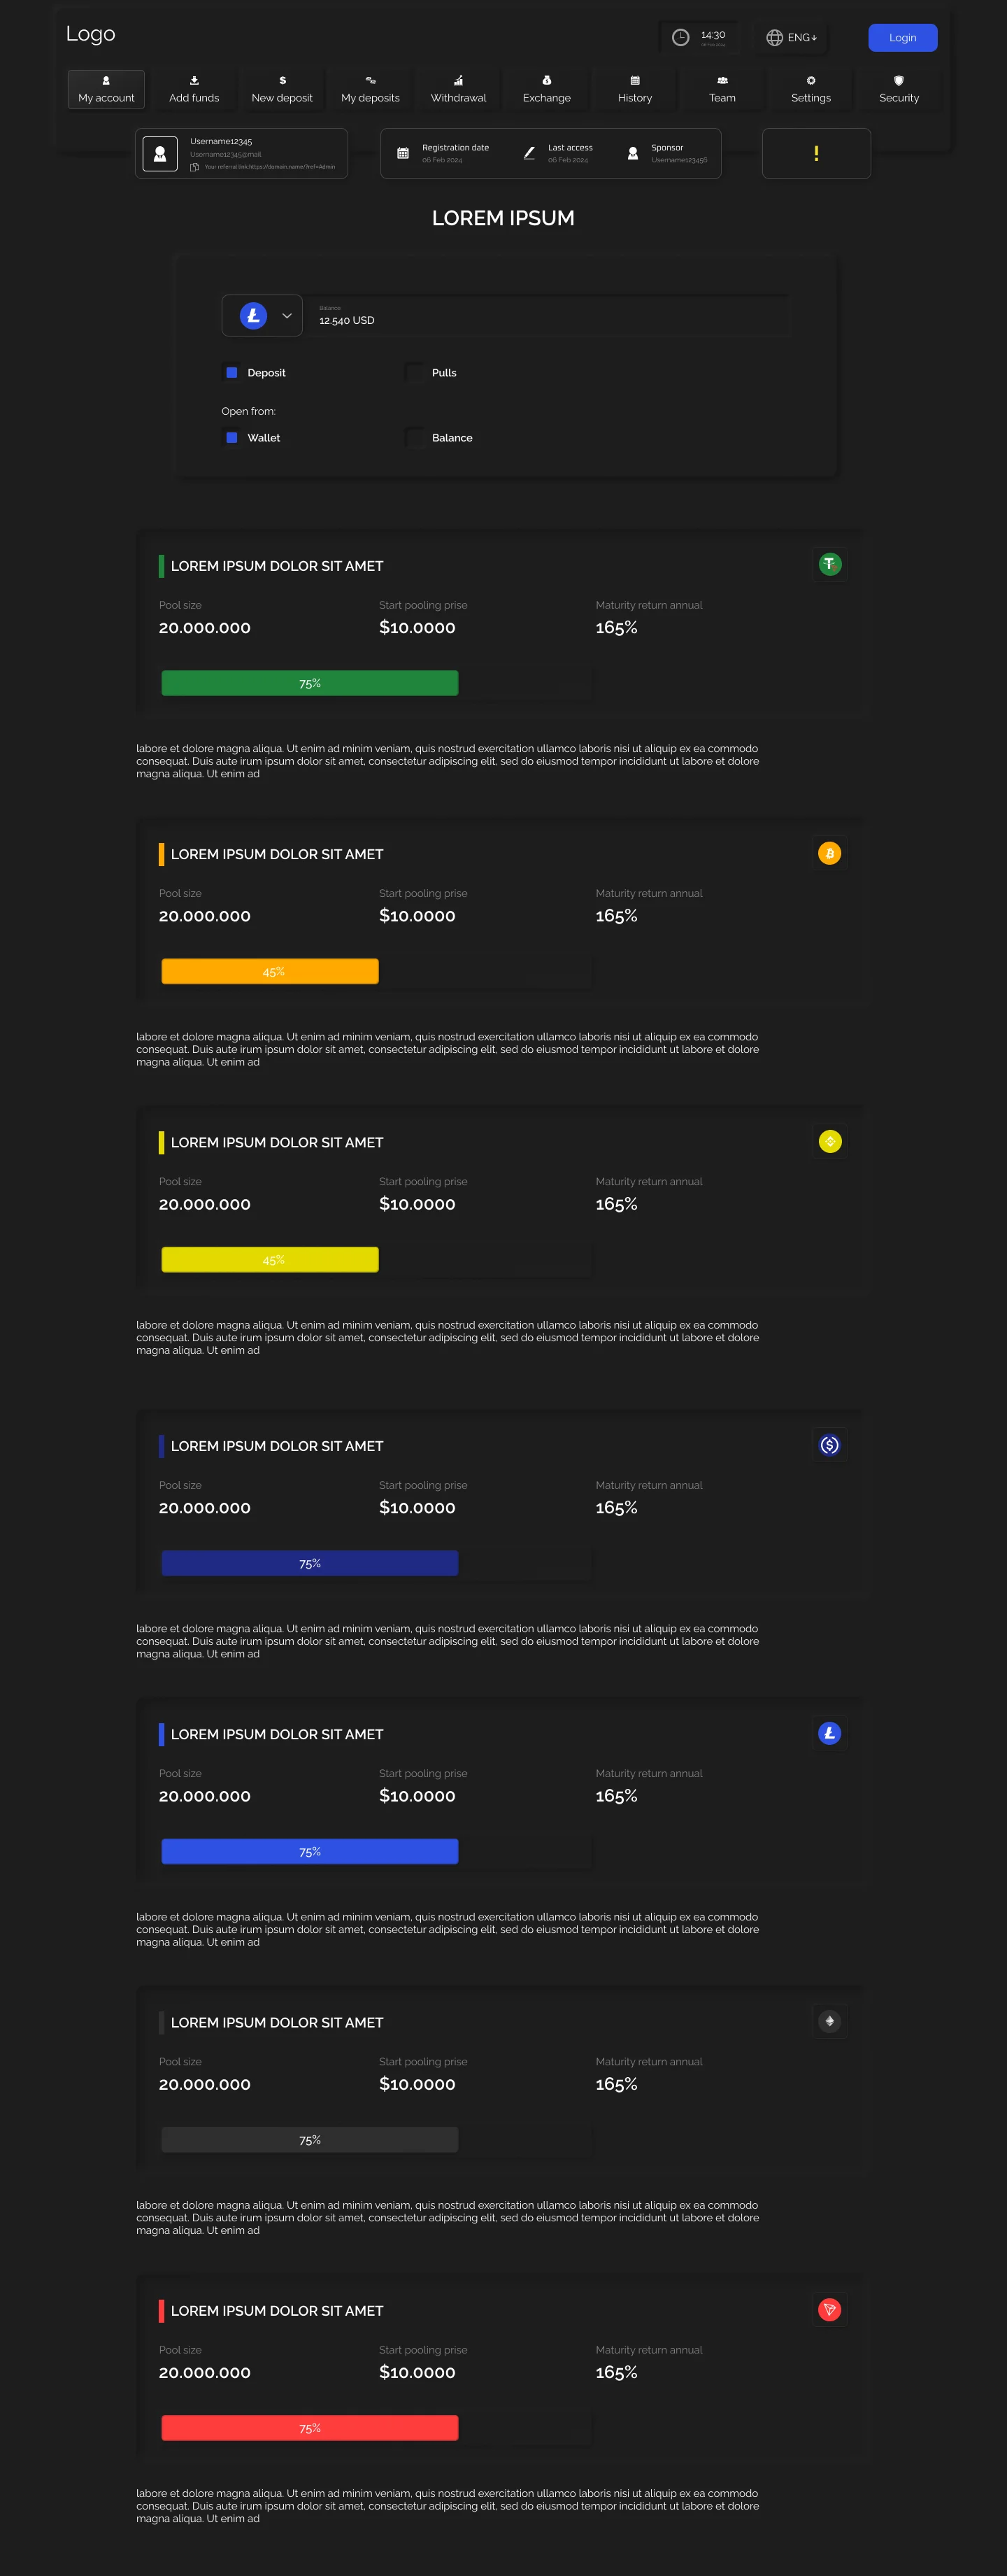Click the Binance coin icon on yellow pool
This screenshot has height=2576, width=1007.
tap(829, 1141)
